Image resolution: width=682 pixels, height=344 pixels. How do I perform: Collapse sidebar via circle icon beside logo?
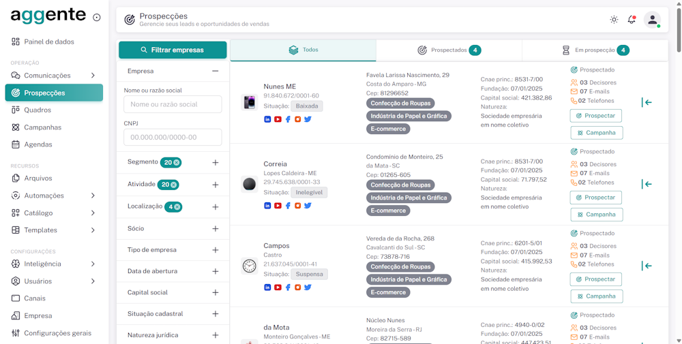97,18
